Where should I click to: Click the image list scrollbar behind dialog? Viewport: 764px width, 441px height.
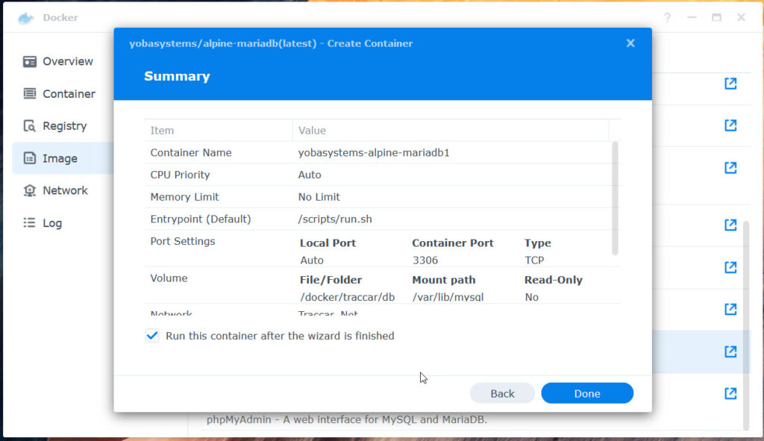coord(746,325)
